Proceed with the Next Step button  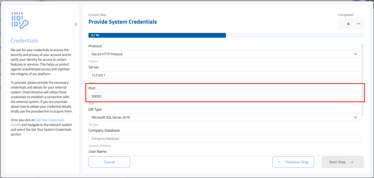342,162
